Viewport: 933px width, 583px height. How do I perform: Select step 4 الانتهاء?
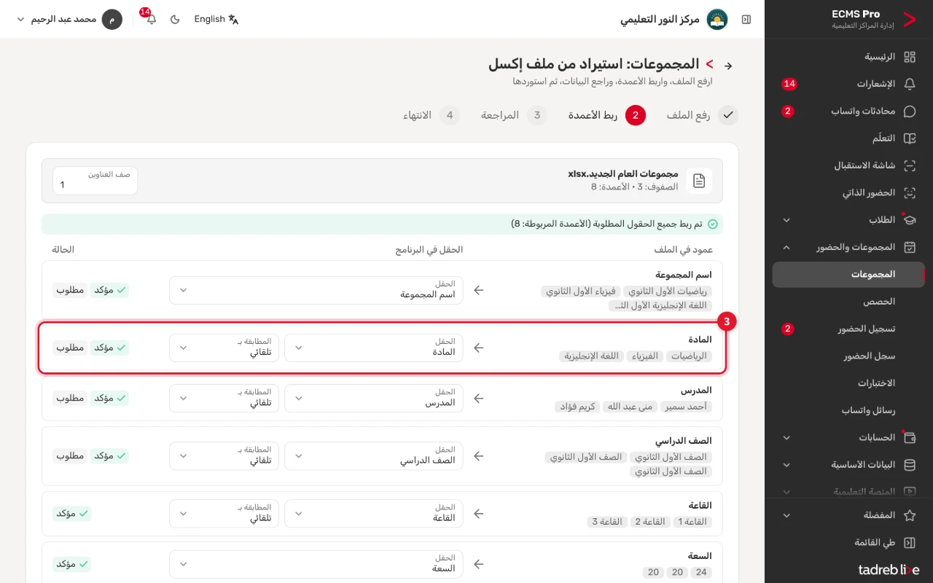tap(431, 115)
